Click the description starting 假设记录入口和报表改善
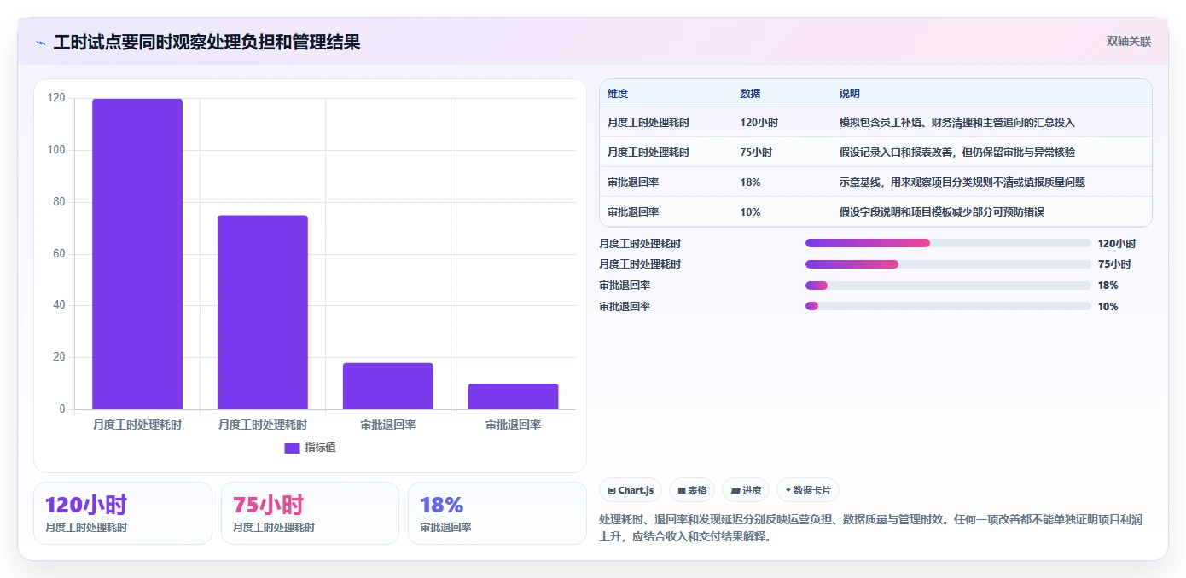Screen dimensions: 1186x578 [956, 153]
